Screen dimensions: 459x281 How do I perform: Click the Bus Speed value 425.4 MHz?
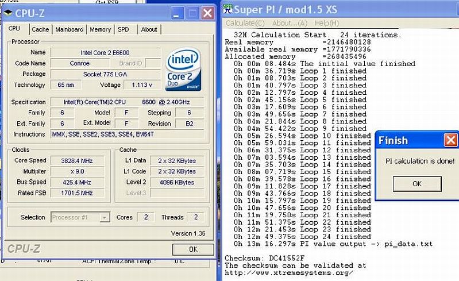tap(77, 182)
